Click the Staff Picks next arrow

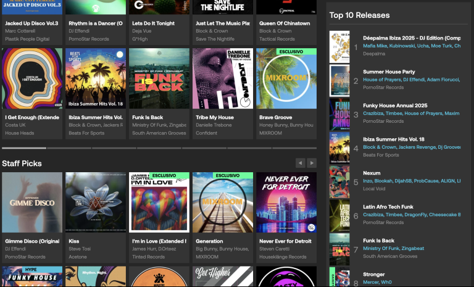click(x=312, y=163)
